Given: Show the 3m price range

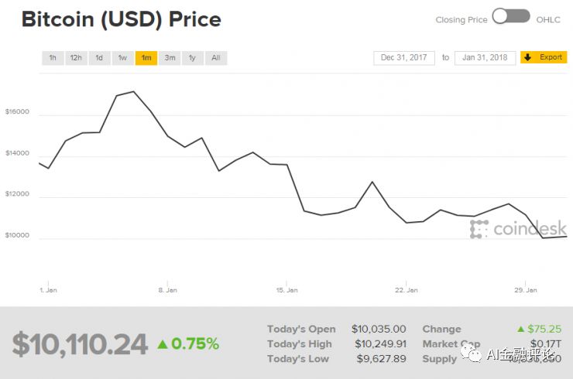Looking at the screenshot, I should [170, 58].
